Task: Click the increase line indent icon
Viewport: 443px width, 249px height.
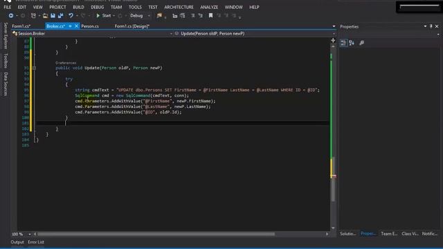Action: coord(183,16)
